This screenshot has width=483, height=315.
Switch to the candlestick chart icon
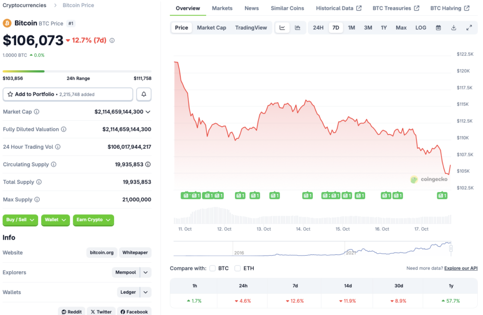(x=298, y=28)
